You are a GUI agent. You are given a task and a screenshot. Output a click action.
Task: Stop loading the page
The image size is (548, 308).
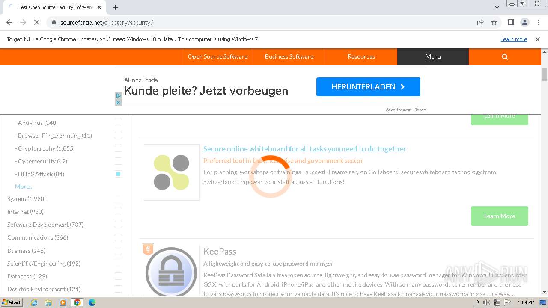point(37,22)
